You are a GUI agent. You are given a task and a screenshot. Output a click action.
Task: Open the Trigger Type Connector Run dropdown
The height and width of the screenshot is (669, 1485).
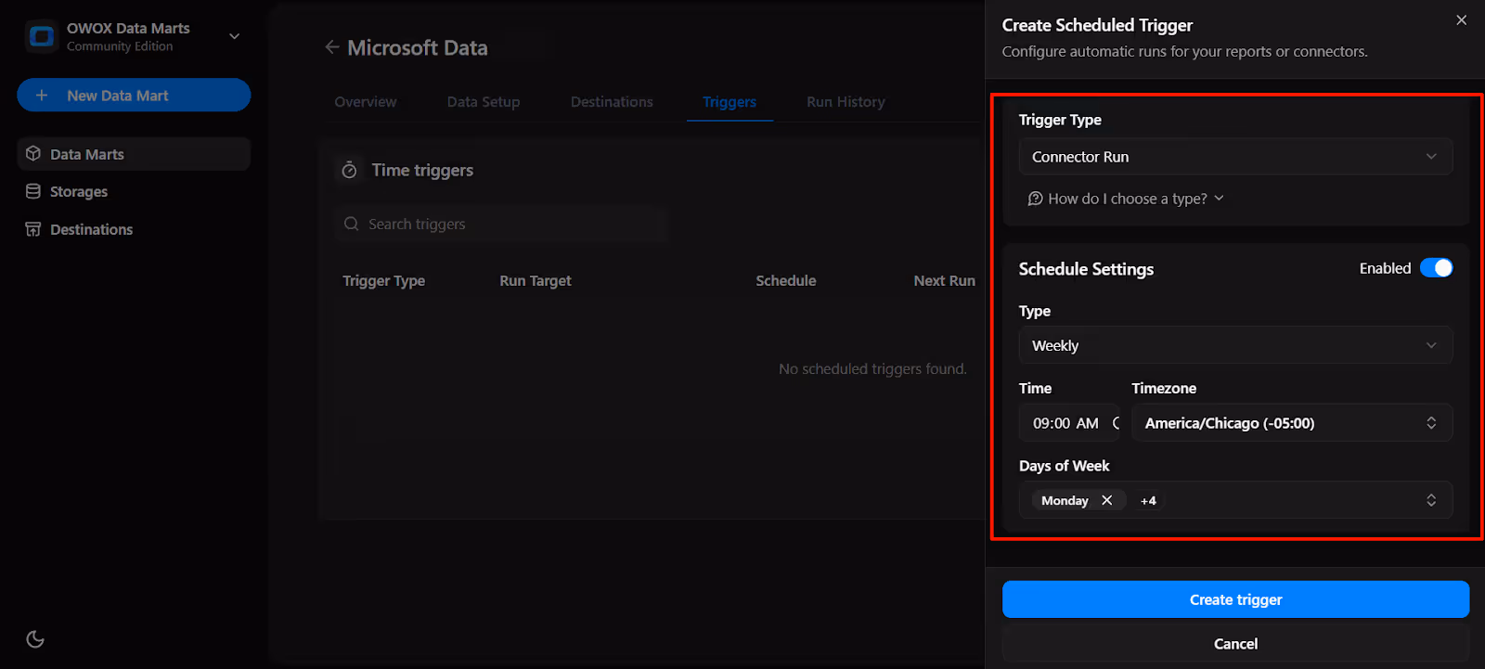pos(1235,157)
